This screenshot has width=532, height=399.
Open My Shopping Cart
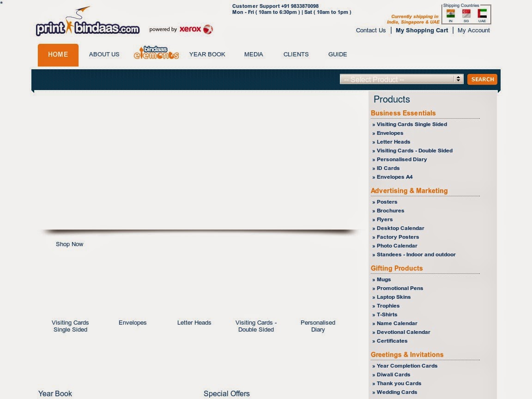[422, 30]
